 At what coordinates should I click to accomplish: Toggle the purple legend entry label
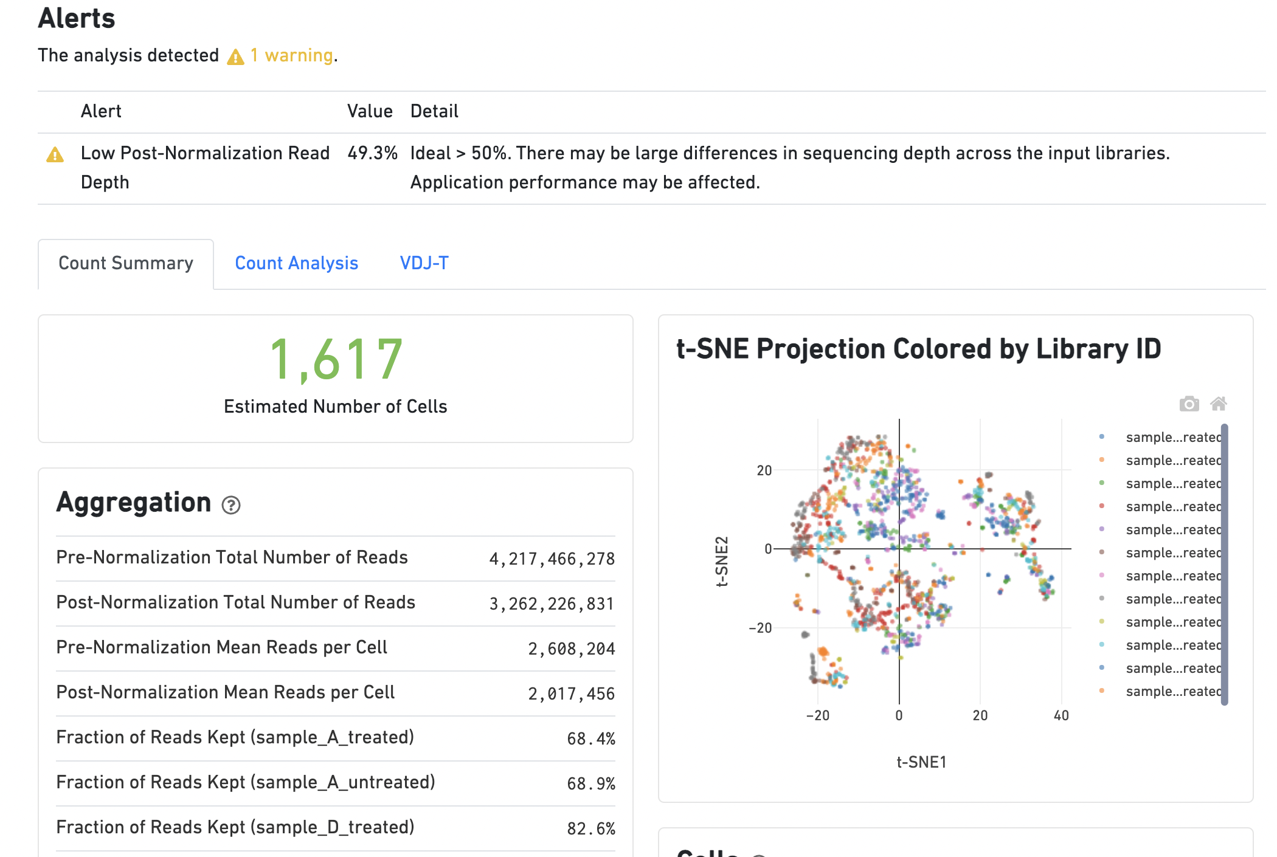click(1171, 530)
